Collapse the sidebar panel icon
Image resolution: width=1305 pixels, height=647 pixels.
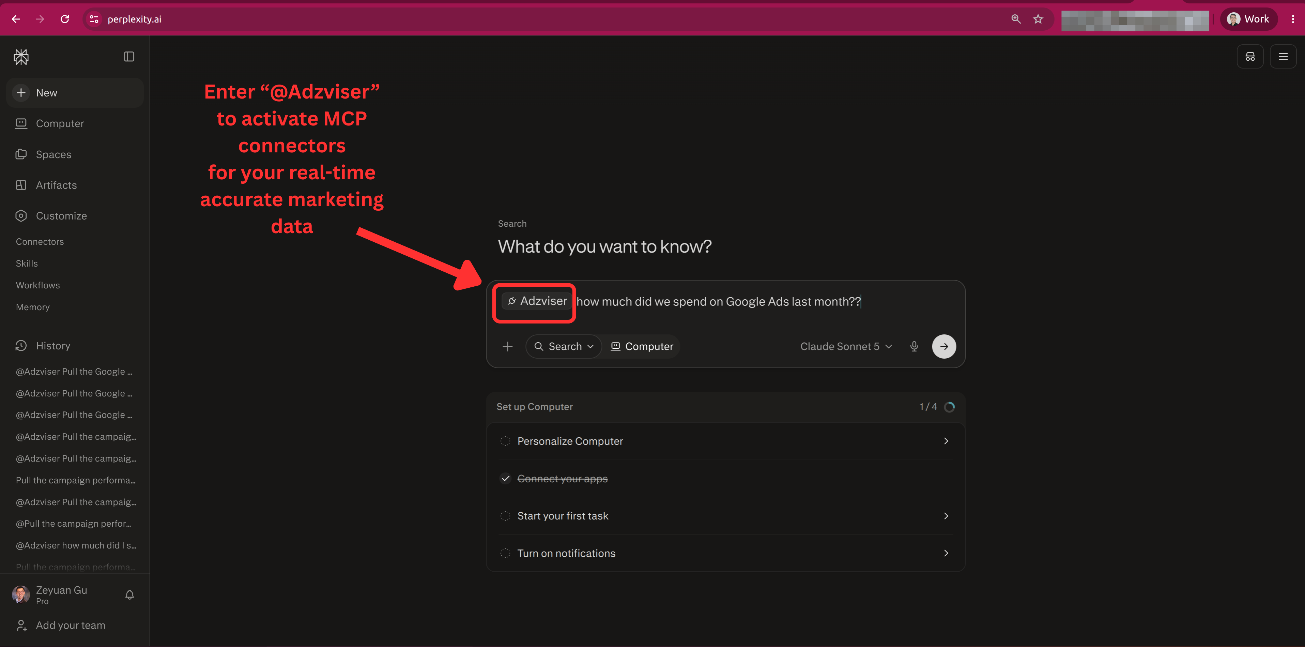[129, 57]
